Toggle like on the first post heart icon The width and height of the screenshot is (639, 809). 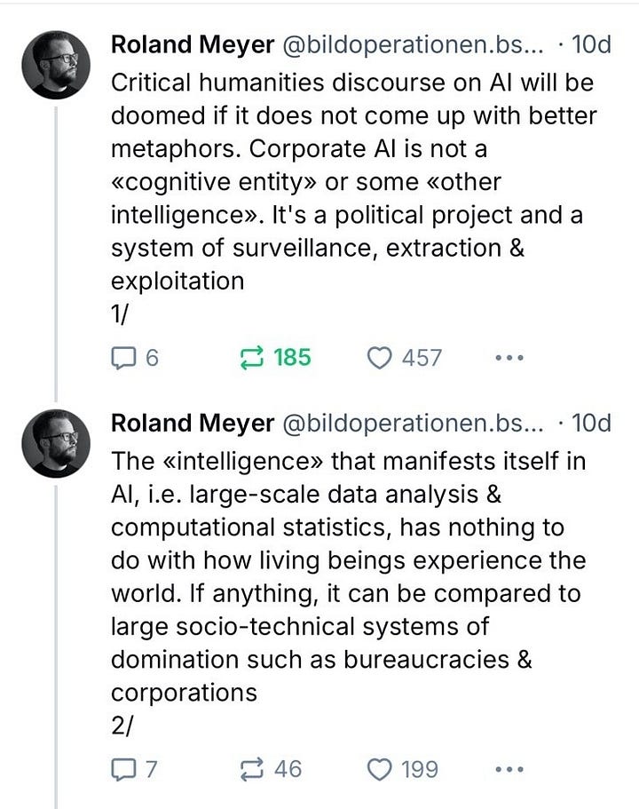pyautogui.click(x=382, y=358)
